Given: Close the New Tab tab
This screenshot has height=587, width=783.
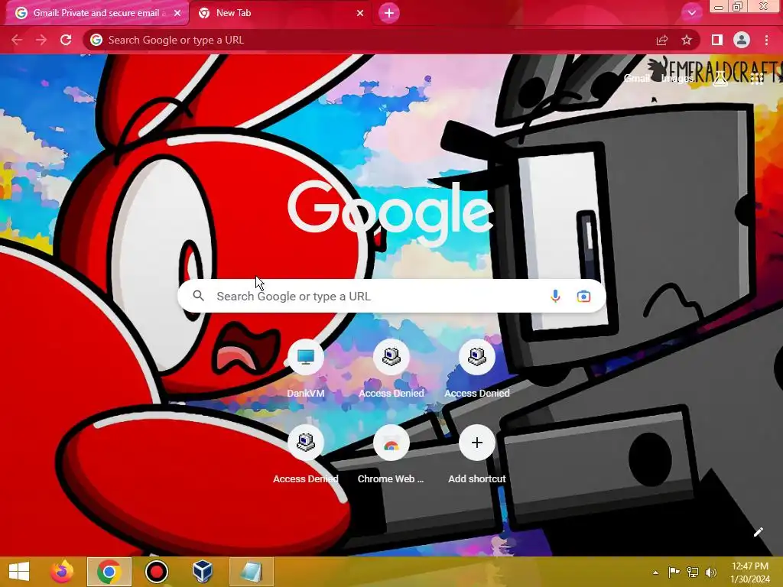Looking at the screenshot, I should pyautogui.click(x=360, y=14).
